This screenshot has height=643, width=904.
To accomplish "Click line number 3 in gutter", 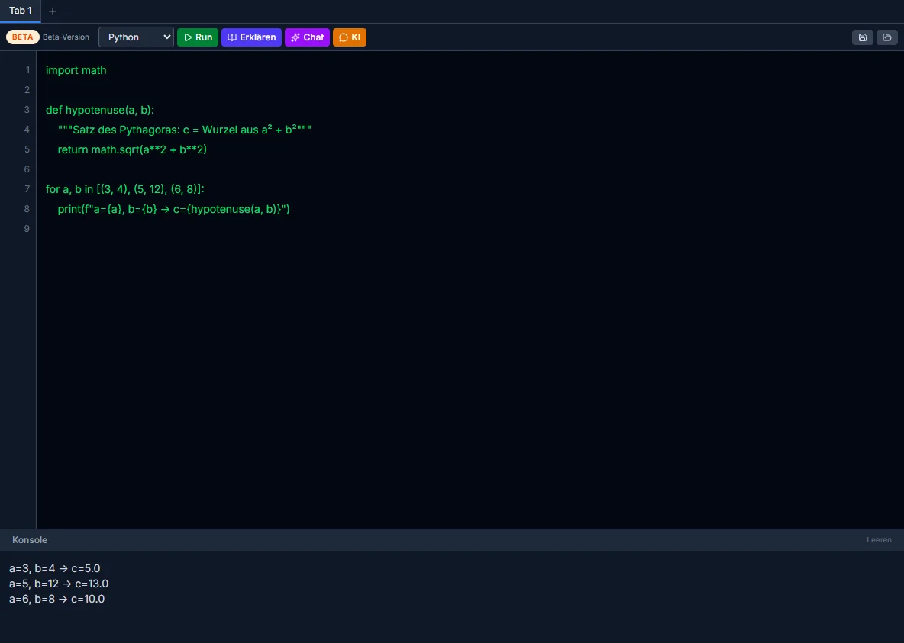I will (27, 110).
